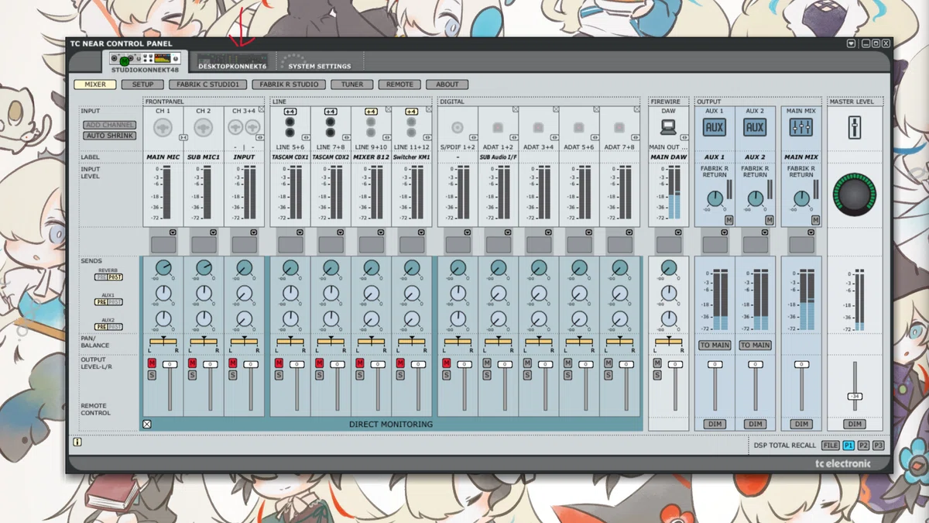Screen dimensions: 929x523
Task: Open the insert dropdown on Switcher KM1 channel
Action: pos(421,232)
